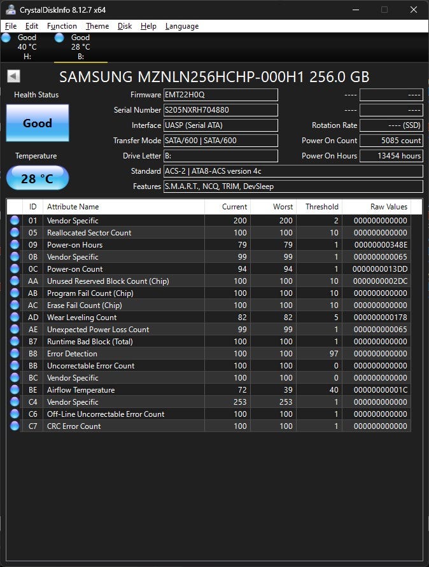This screenshot has width=429, height=567.
Task: Click the status orb for Erase Fail Count
Action: pos(15,305)
